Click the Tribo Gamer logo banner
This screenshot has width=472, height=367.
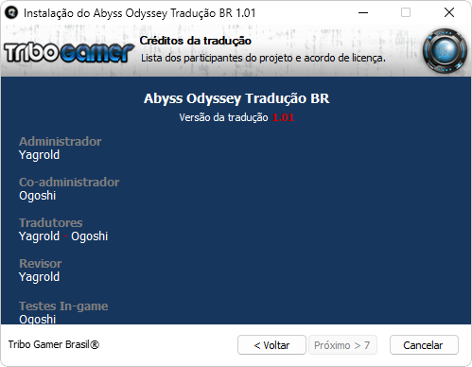point(69,52)
